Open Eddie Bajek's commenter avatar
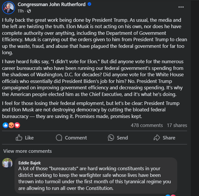This screenshot has height=196, width=199. pos(7,163)
